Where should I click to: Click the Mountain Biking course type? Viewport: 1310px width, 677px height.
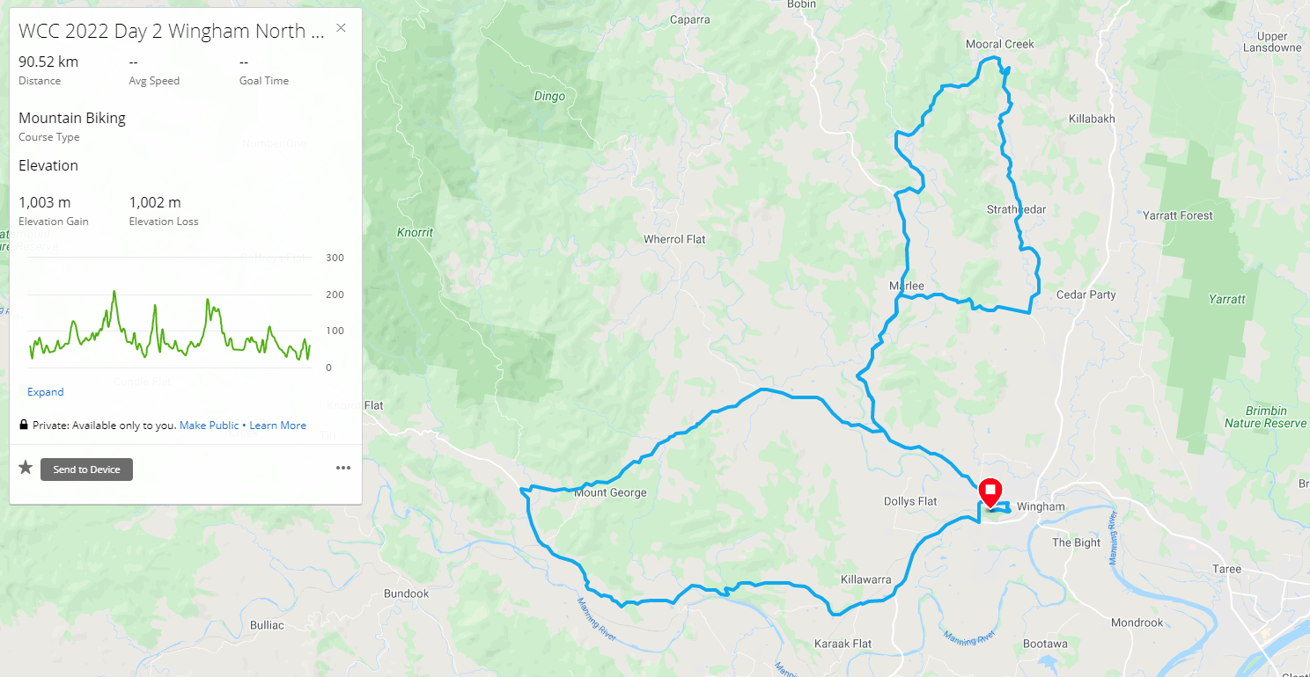[72, 119]
